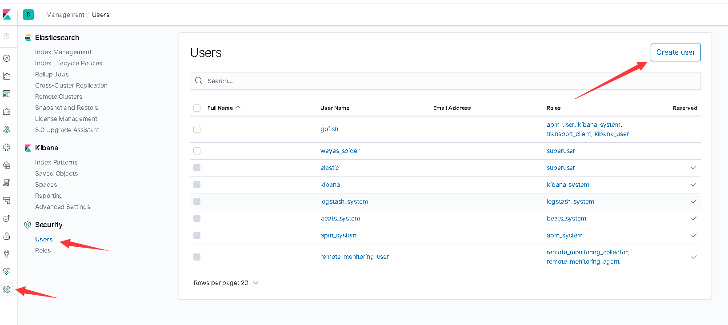Go to Remote Clusters
This screenshot has width=728, height=325.
tap(59, 96)
